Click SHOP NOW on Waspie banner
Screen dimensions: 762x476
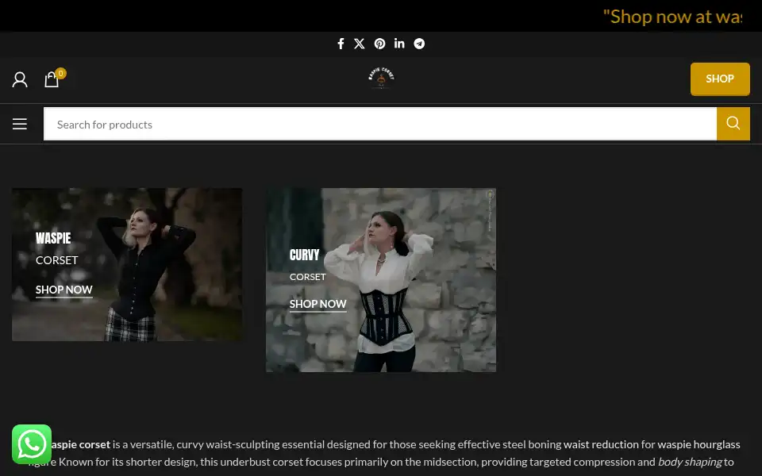pos(63,290)
